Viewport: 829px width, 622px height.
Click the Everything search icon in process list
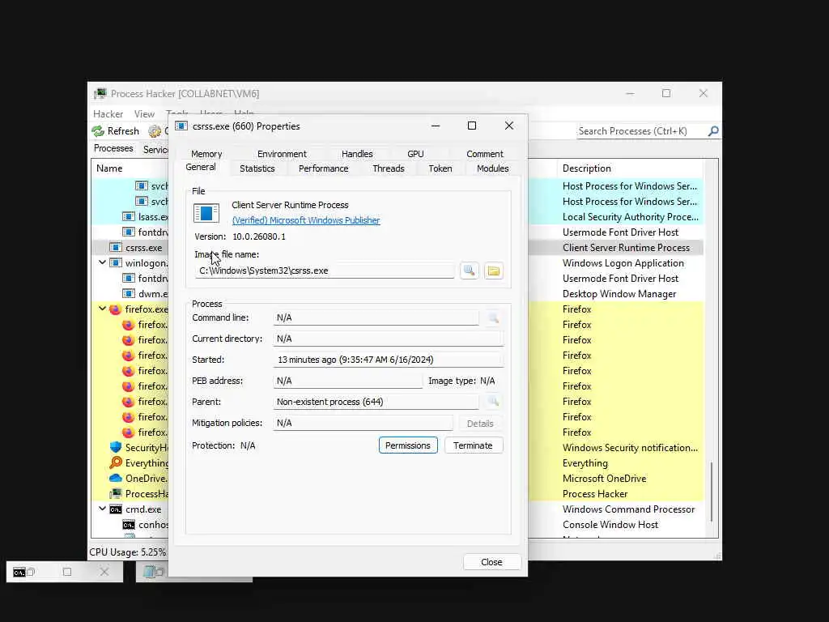tap(115, 462)
